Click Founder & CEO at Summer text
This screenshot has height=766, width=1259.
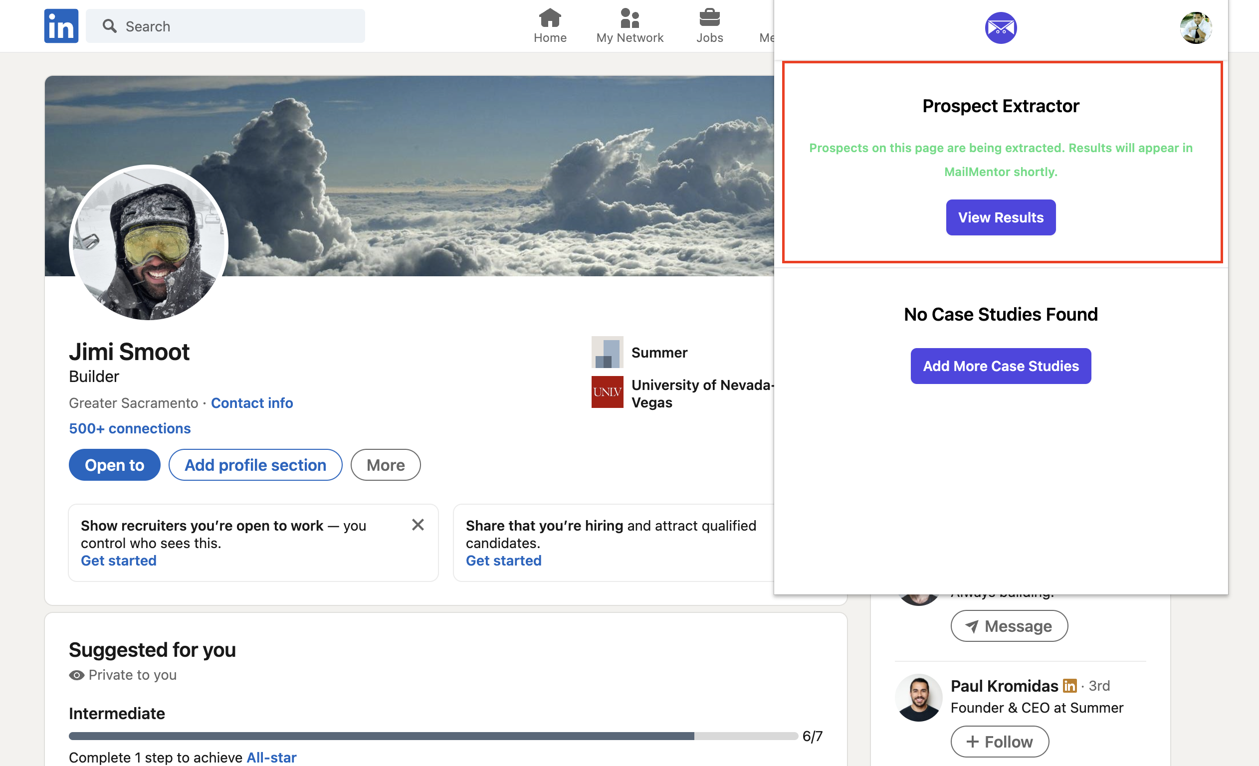click(x=1037, y=708)
